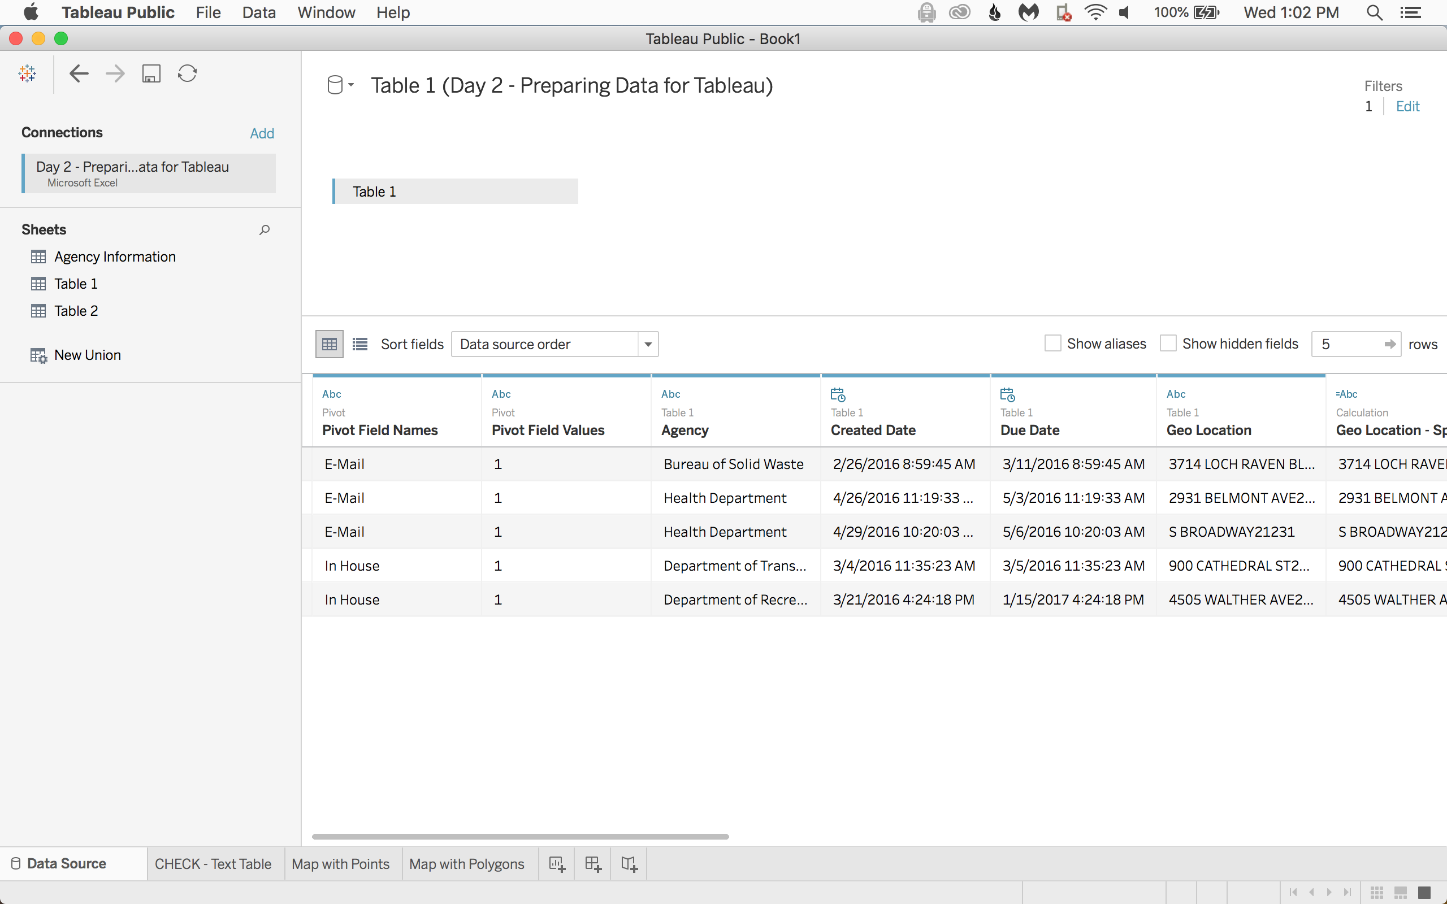Image resolution: width=1447 pixels, height=904 pixels.
Task: Open the Window menu
Action: point(327,12)
